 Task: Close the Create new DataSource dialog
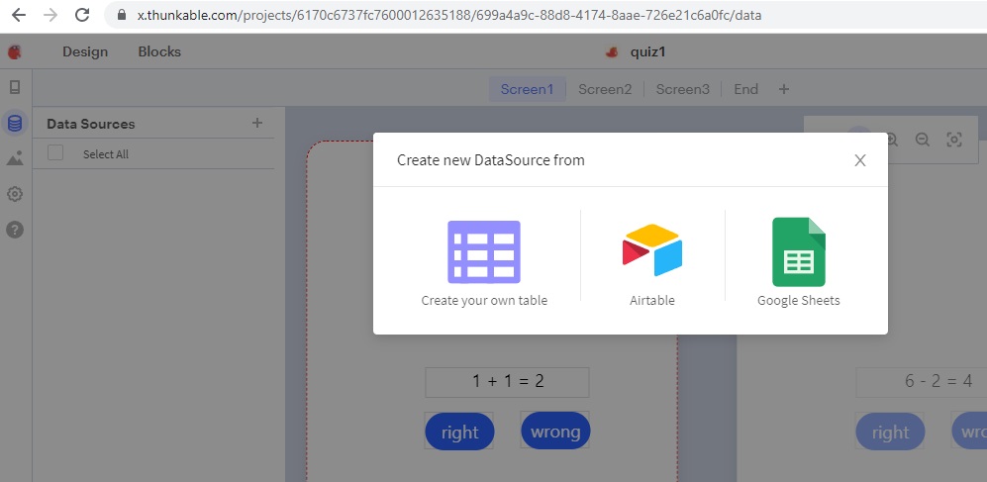(860, 160)
